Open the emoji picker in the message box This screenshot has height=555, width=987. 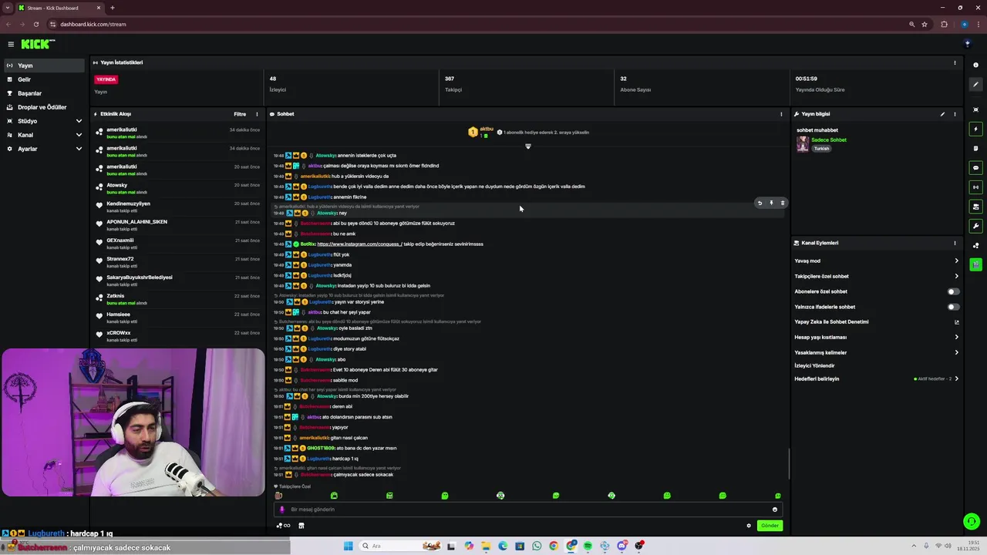tap(775, 510)
